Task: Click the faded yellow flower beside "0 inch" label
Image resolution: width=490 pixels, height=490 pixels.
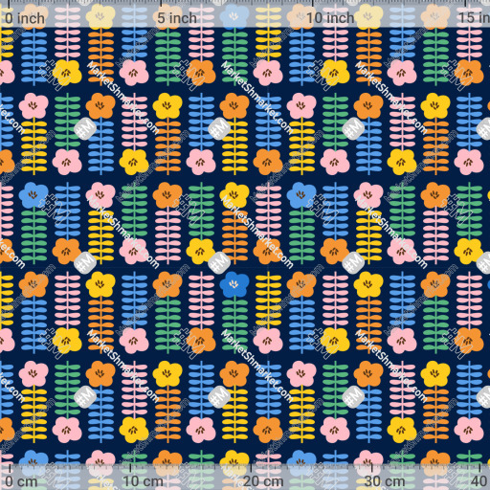Action: point(100,16)
